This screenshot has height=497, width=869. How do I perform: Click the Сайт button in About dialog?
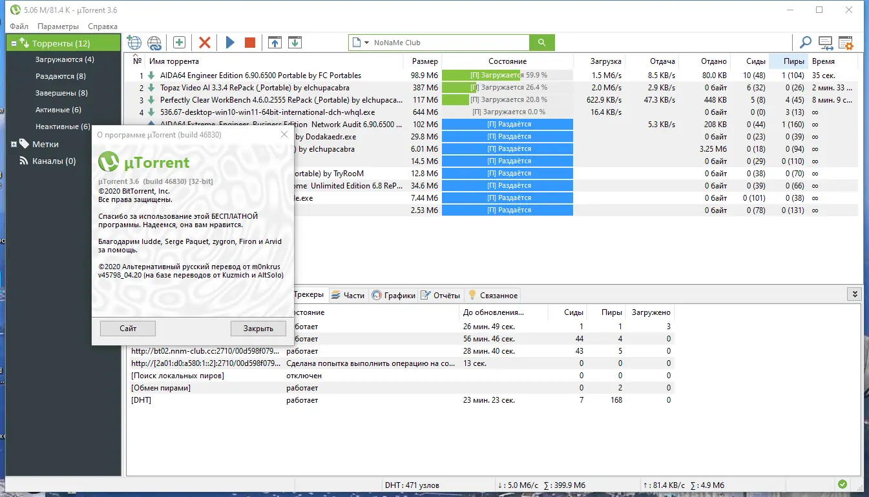(x=128, y=329)
